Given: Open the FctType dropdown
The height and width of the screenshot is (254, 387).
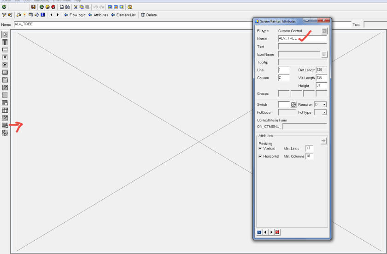Looking at the screenshot, I should point(324,112).
